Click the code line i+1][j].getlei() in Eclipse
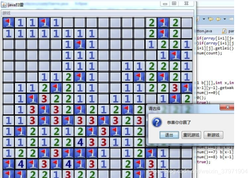The image size is (251, 178). (x=215, y=48)
